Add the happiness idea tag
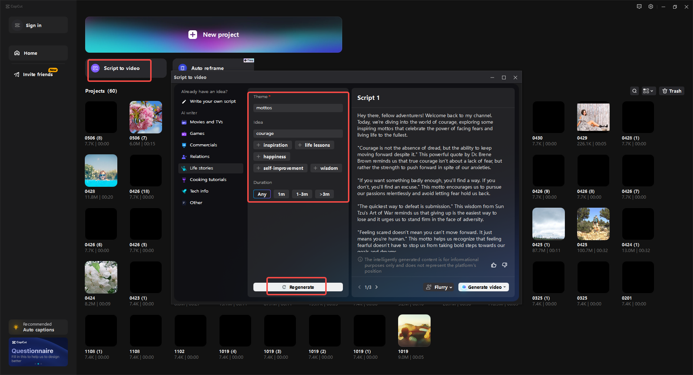 coord(271,156)
